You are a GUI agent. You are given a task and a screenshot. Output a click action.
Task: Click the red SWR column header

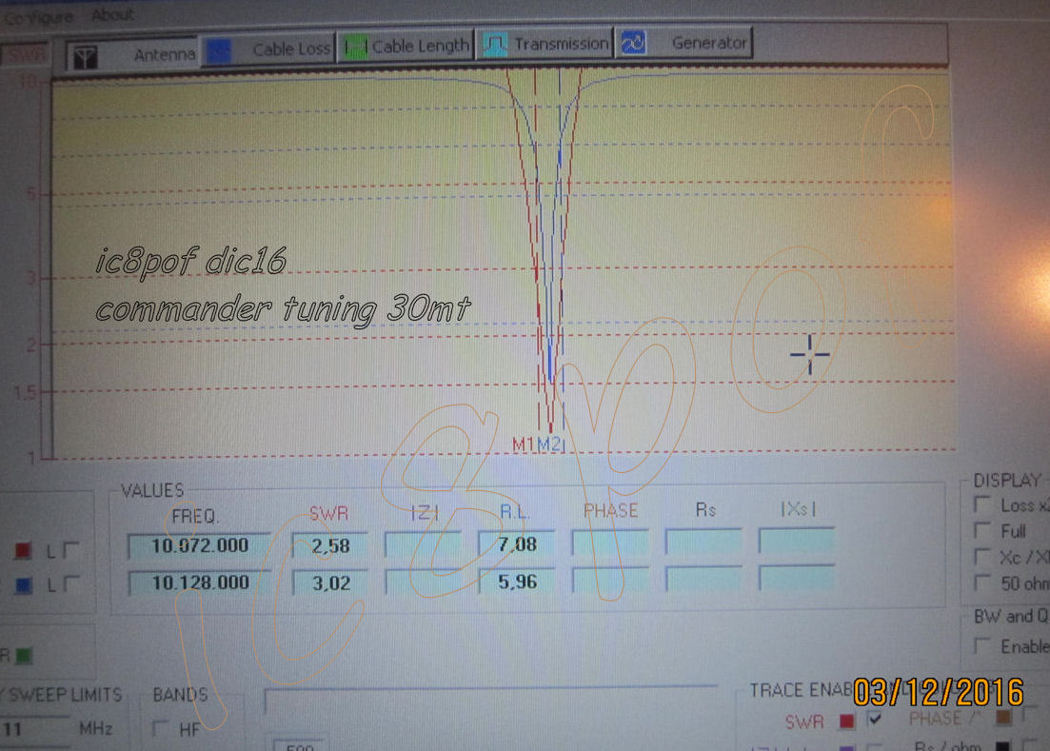pos(328,513)
